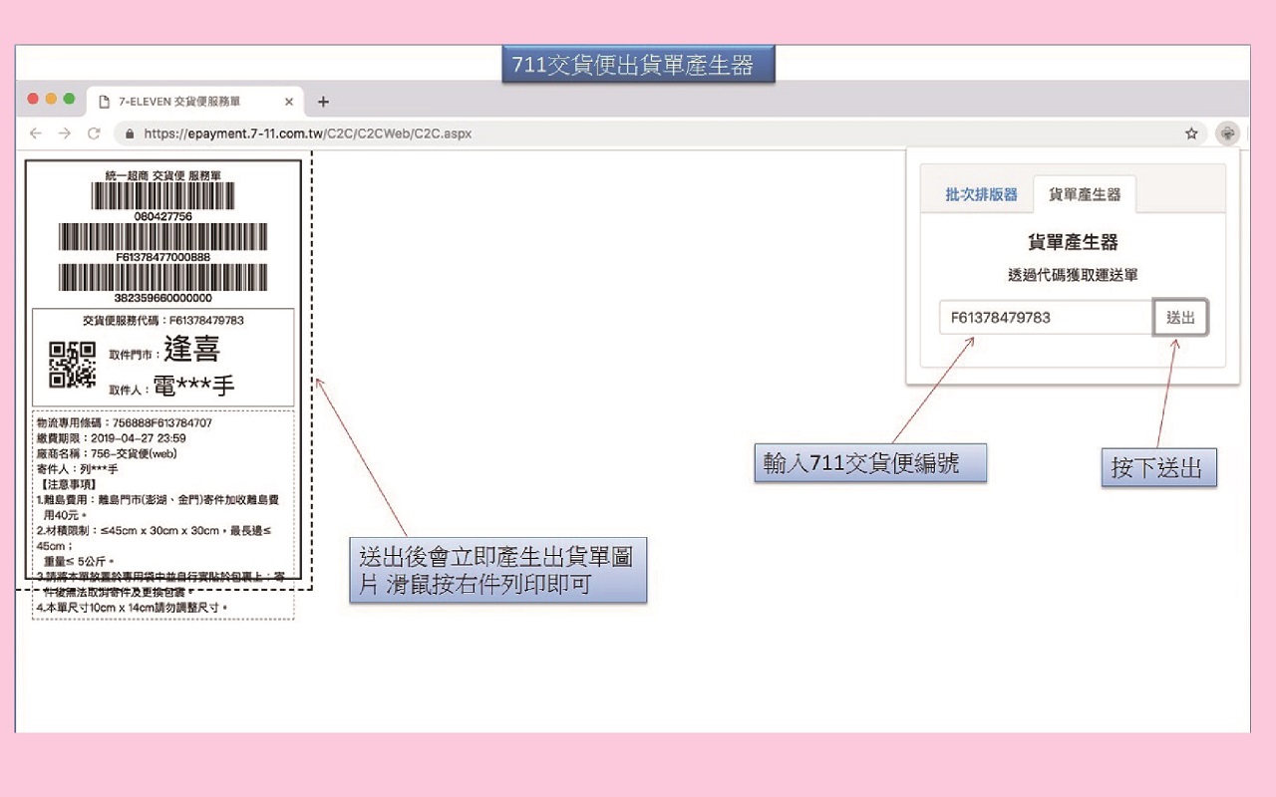This screenshot has width=1276, height=797.
Task: Bookmark this page with the star icon
Action: (1191, 133)
